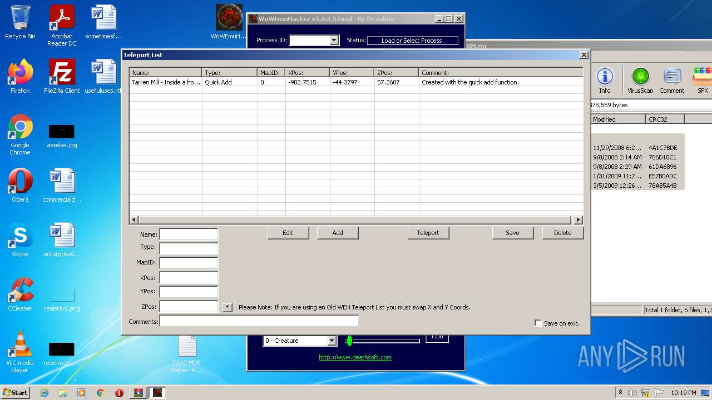The width and height of the screenshot is (712, 400).
Task: Launch Opera browser from desktop
Action: pos(20,186)
